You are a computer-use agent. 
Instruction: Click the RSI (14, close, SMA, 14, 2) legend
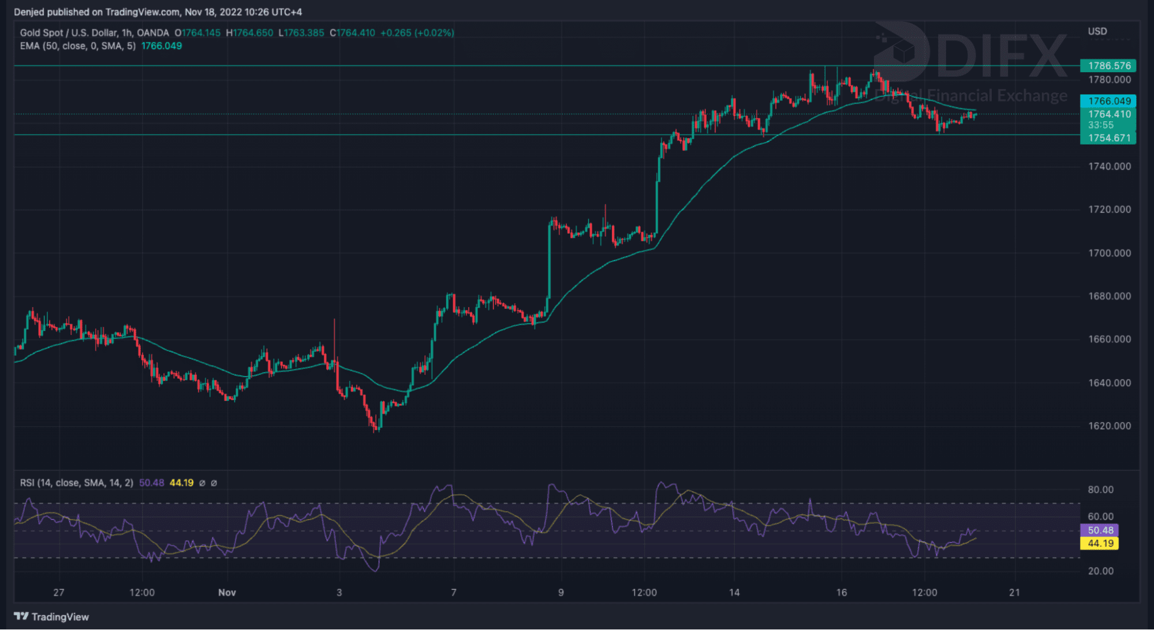point(76,483)
